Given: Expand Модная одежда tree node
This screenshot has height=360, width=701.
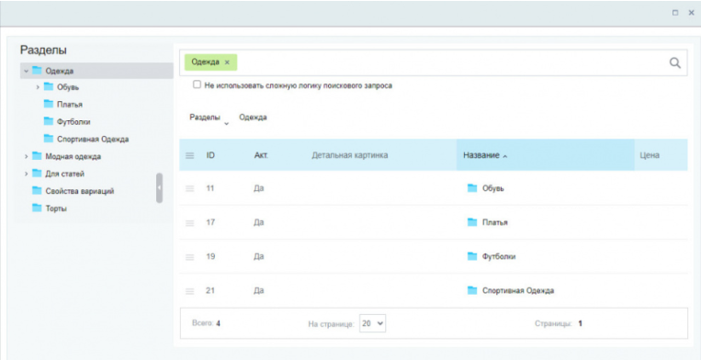Looking at the screenshot, I should (x=26, y=157).
